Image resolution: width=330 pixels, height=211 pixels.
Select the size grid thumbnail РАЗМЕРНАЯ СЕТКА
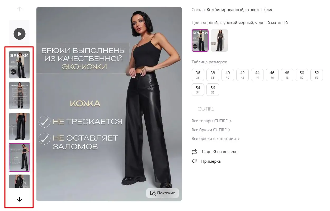[x=20, y=96]
